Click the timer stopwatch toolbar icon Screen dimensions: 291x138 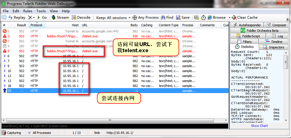pyautogui.click(x=204, y=18)
